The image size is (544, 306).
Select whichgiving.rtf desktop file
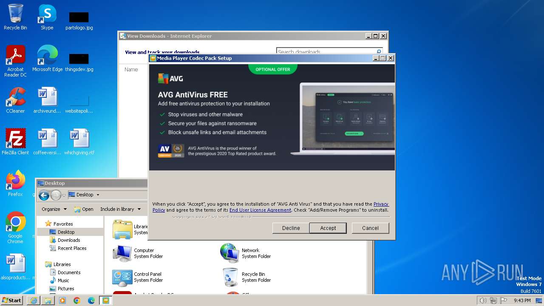79,142
